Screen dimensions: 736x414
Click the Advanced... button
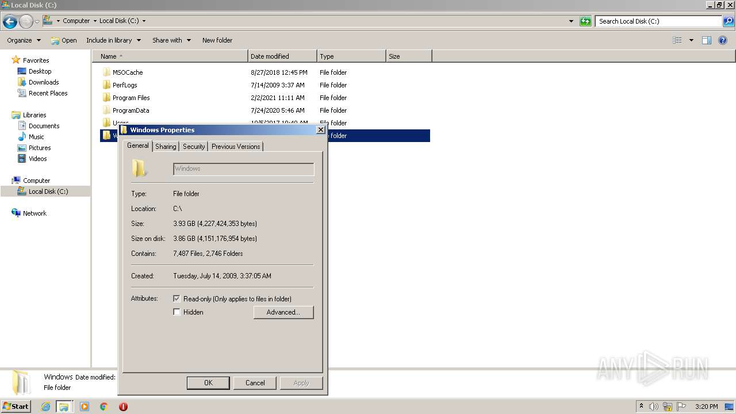click(283, 312)
